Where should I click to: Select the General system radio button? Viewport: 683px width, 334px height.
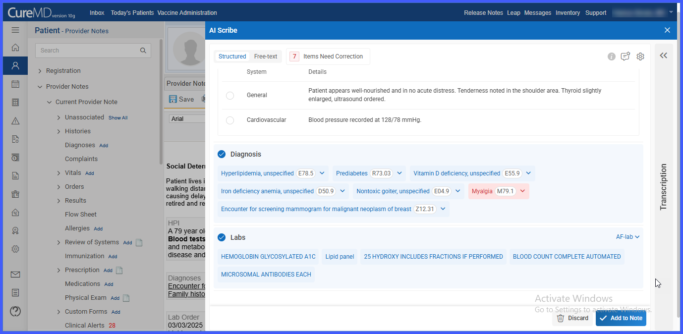pos(230,95)
